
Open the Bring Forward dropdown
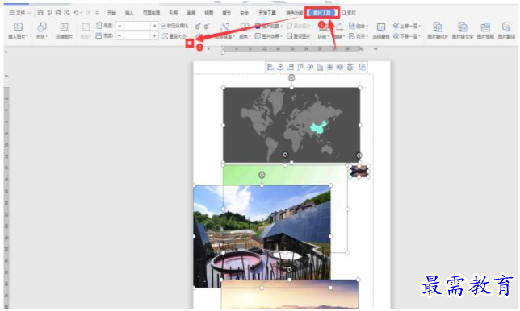(x=407, y=26)
